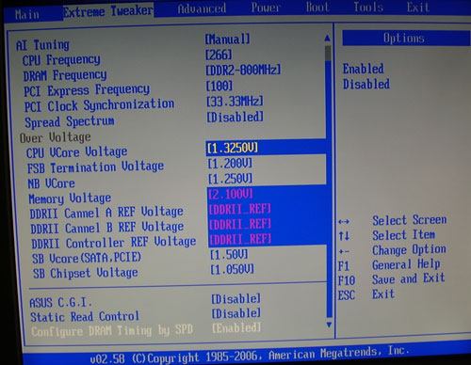The height and width of the screenshot is (365, 471).
Task: Click the scroll up arrow of settings list
Action: click(327, 39)
